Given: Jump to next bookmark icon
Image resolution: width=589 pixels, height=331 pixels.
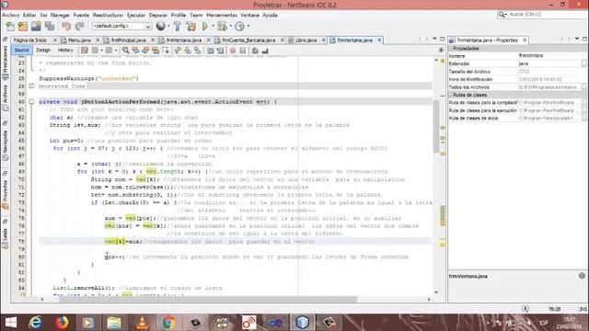Looking at the screenshot, I should click(x=188, y=51).
